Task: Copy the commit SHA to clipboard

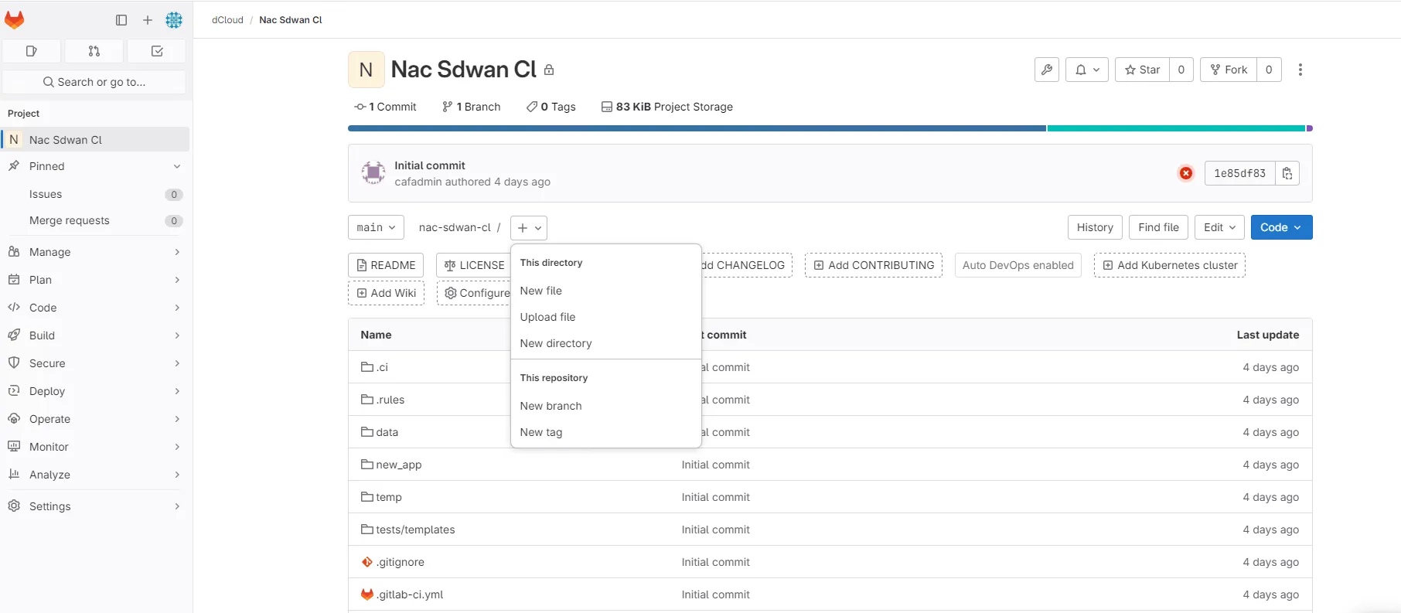Action: (1287, 173)
